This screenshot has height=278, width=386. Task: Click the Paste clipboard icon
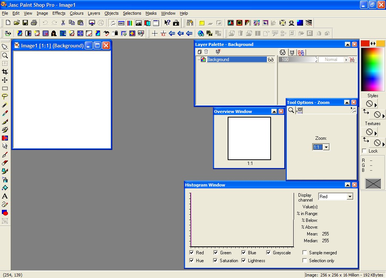(80, 23)
